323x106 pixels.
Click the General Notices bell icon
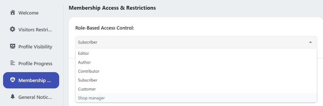[13, 97]
